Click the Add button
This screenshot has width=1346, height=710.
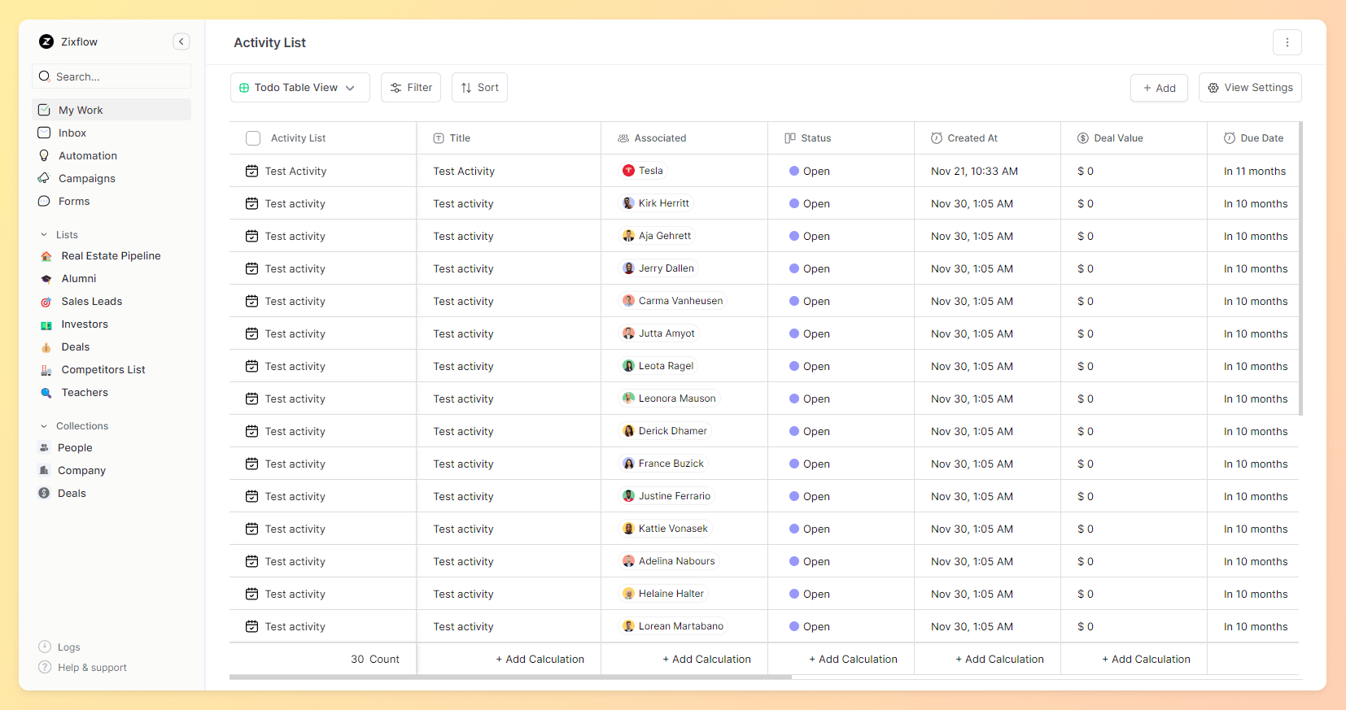click(1159, 88)
